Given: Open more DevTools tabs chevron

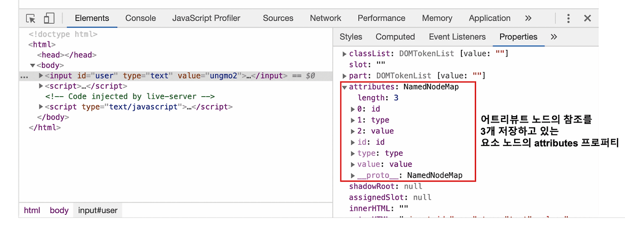Looking at the screenshot, I should pos(528,18).
